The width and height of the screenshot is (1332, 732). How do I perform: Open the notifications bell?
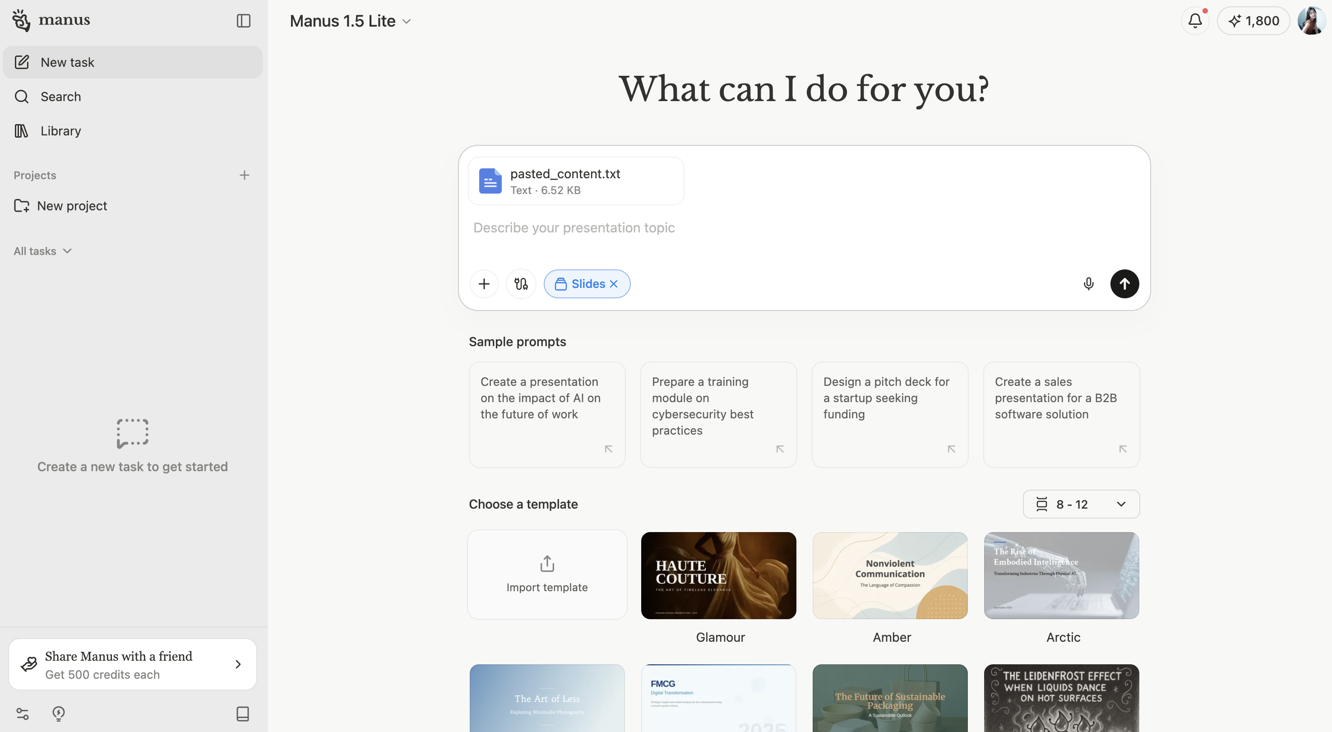point(1195,21)
